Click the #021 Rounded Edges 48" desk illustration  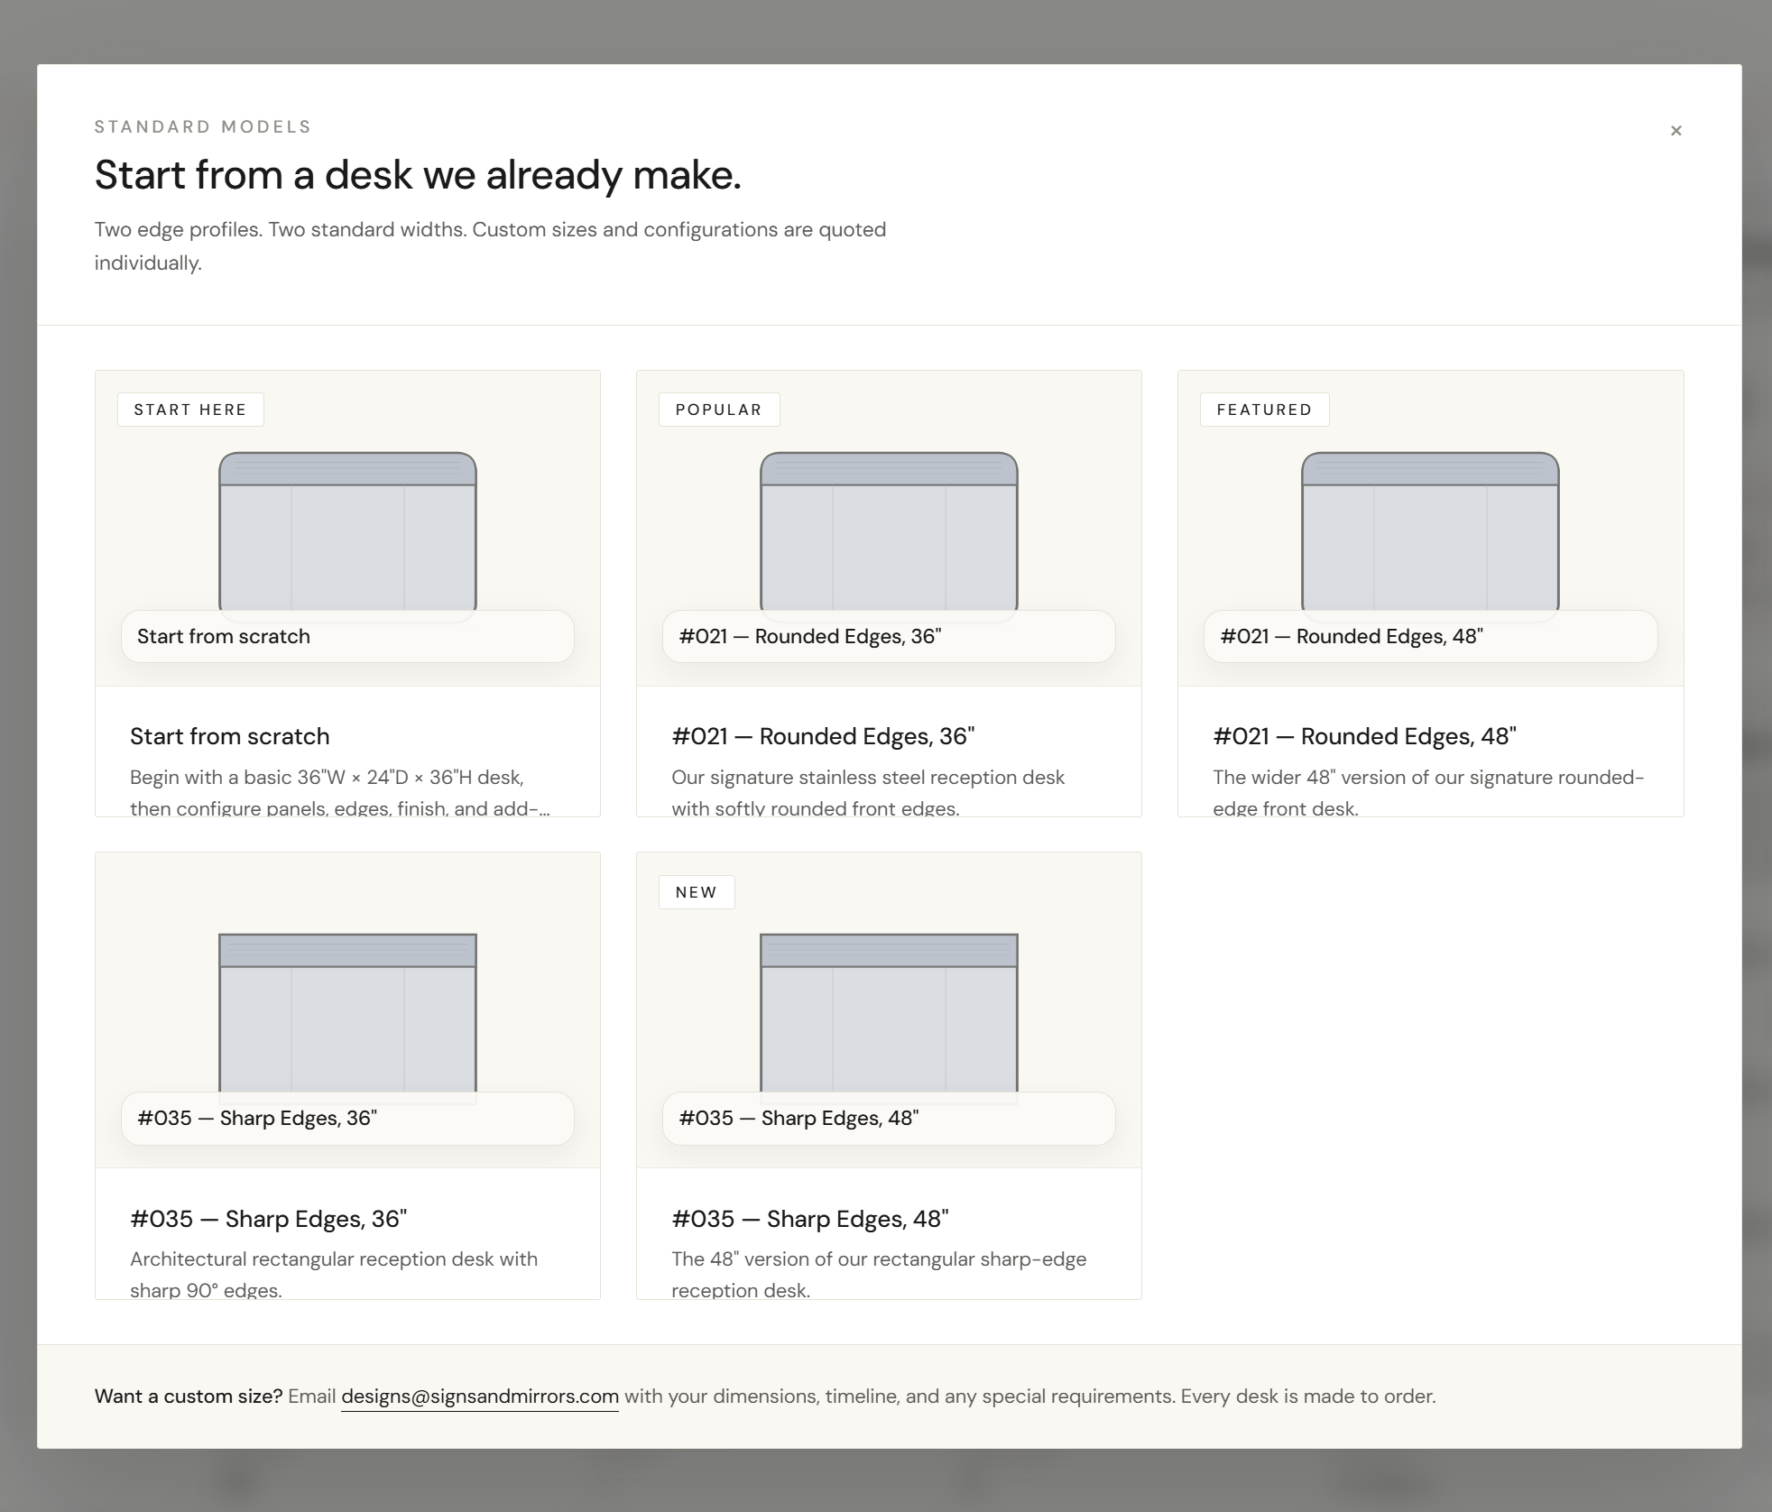coord(1430,531)
